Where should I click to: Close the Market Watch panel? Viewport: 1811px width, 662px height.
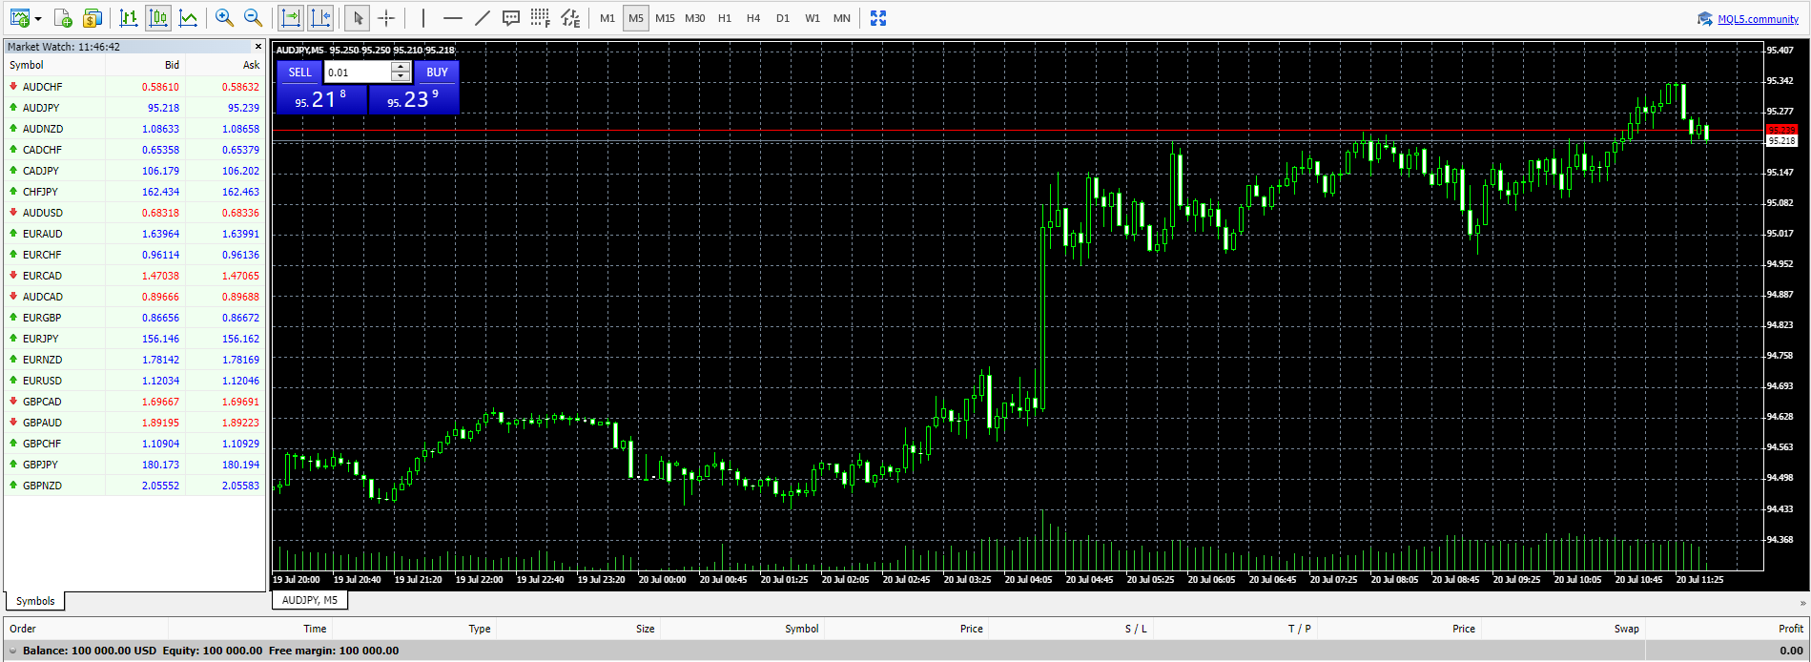(x=257, y=46)
